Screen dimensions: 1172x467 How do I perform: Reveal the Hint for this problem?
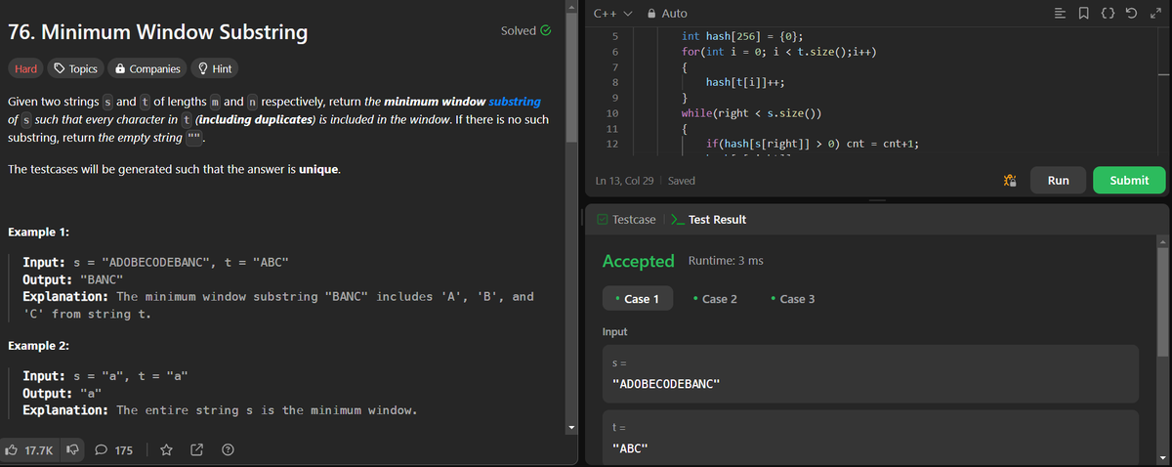click(x=215, y=68)
